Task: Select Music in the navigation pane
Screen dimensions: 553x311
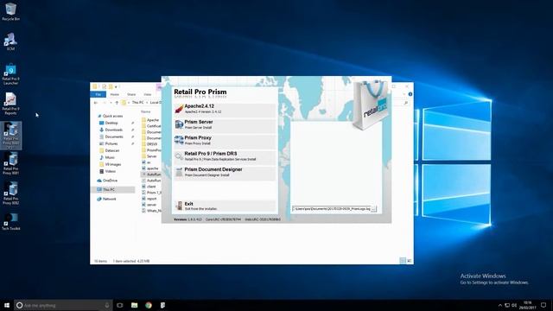Action: (110, 157)
